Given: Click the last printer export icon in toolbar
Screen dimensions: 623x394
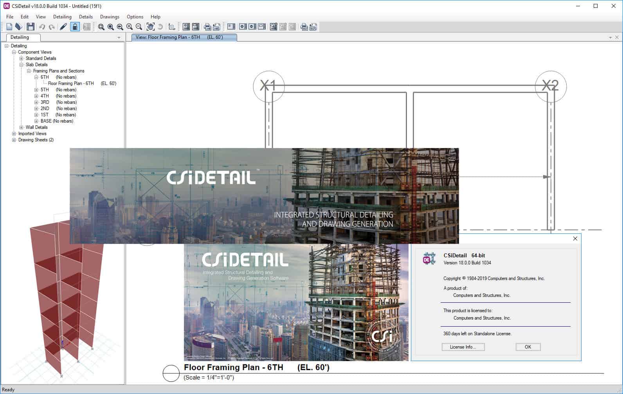Looking at the screenshot, I should click(x=313, y=27).
